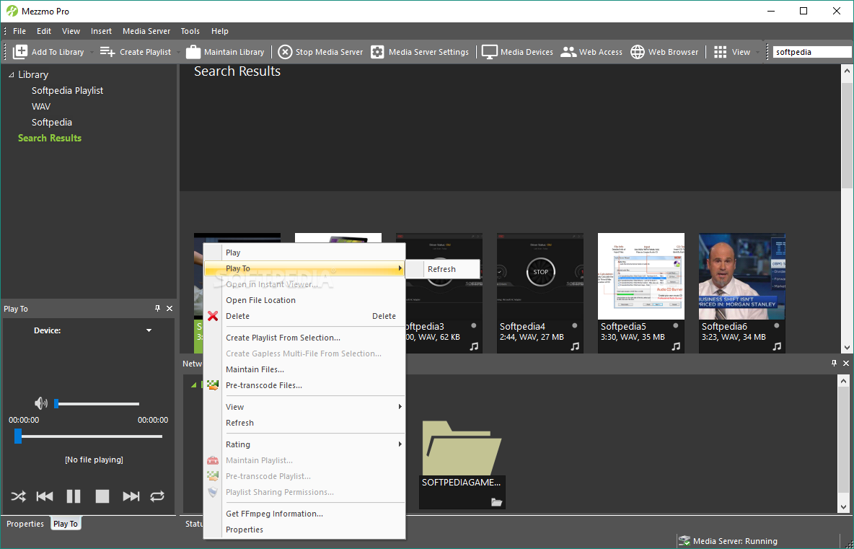Click the stop playback button

coord(102,496)
